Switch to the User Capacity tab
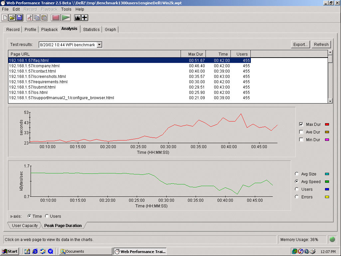This screenshot has width=341, height=256. 25,226
